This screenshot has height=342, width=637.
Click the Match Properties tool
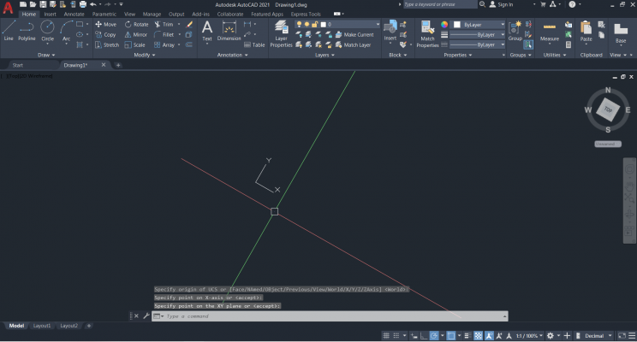pyautogui.click(x=428, y=32)
